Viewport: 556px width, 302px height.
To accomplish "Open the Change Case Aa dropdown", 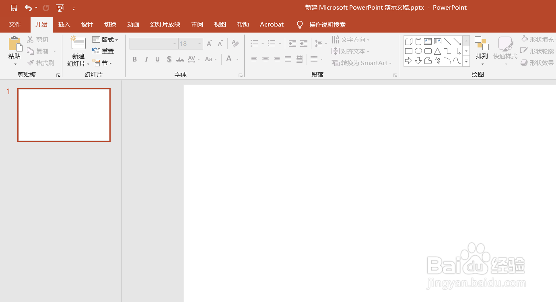I will coord(211,59).
